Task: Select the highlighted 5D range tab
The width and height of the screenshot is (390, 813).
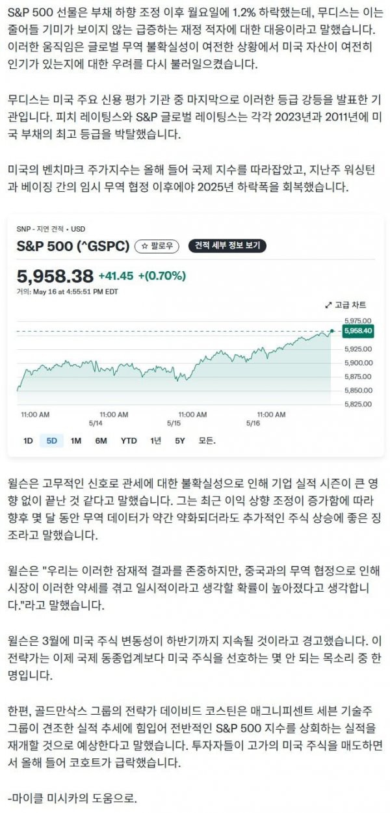Action: click(x=52, y=440)
